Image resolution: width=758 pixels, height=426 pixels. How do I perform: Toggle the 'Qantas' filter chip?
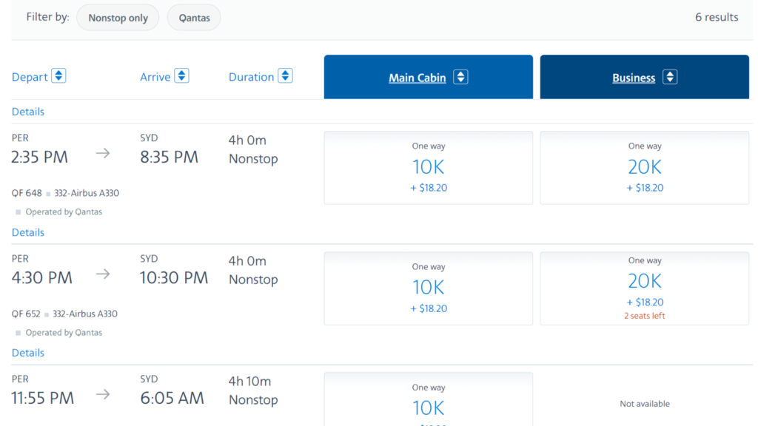pyautogui.click(x=193, y=18)
